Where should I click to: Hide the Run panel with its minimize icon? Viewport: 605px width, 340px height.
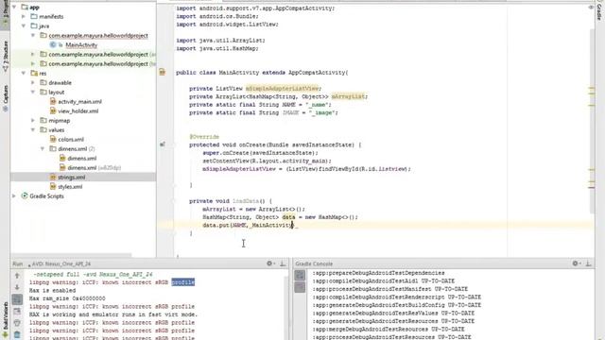[x=283, y=263]
